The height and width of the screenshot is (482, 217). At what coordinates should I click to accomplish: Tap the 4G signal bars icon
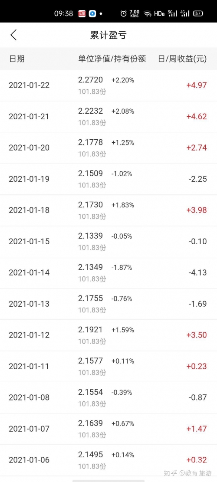coord(185,13)
